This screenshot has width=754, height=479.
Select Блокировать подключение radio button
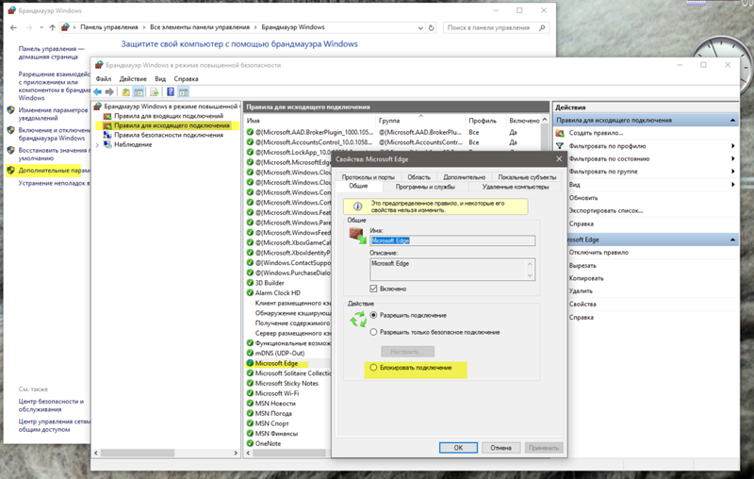coord(373,368)
